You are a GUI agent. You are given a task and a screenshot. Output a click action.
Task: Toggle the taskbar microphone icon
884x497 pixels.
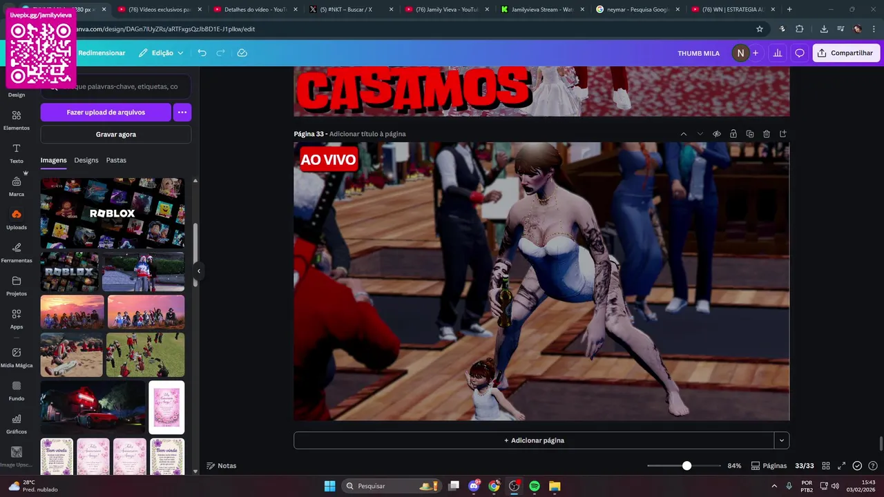point(789,486)
